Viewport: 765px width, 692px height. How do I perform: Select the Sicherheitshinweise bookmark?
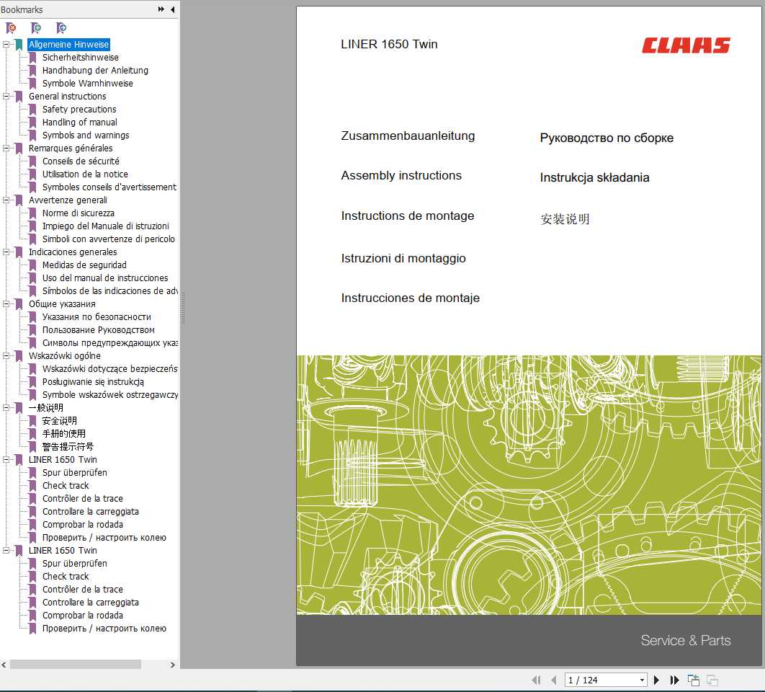[x=81, y=57]
